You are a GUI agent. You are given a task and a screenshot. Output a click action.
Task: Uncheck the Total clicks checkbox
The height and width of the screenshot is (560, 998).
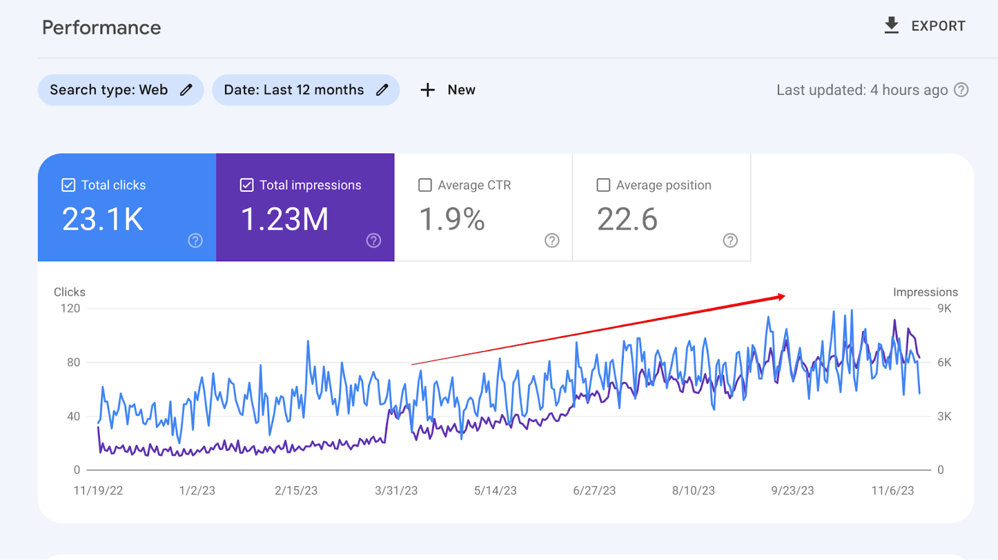point(69,185)
